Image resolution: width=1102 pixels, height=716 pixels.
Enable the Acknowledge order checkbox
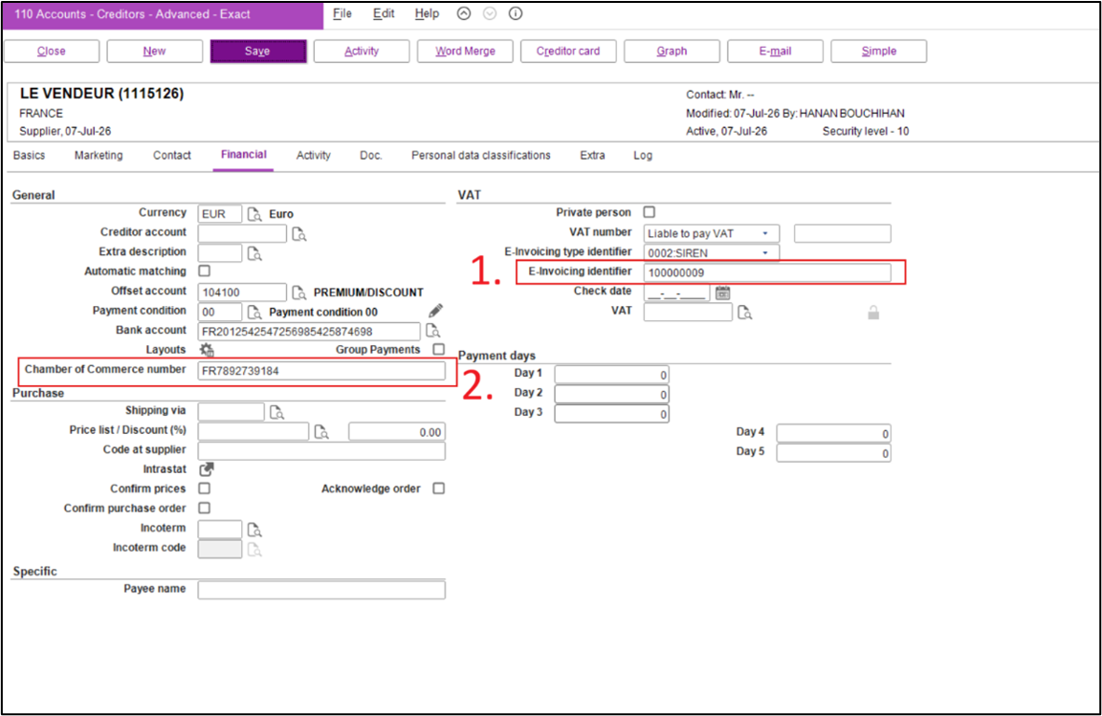point(438,488)
